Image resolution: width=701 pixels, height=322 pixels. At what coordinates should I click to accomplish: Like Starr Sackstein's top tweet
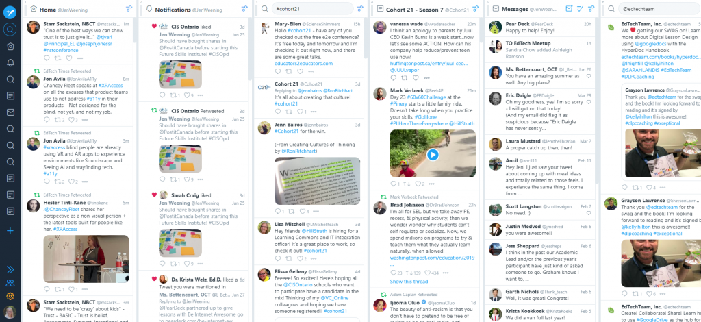click(69, 58)
